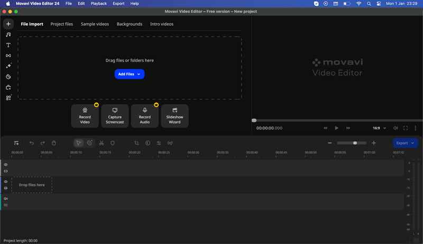Viewport: 423px width, 244px height.
Task: Open the Help menu
Action: (x=134, y=4)
